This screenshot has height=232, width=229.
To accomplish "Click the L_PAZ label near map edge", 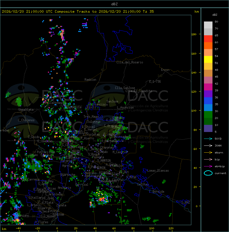I will click(x=186, y=203).
